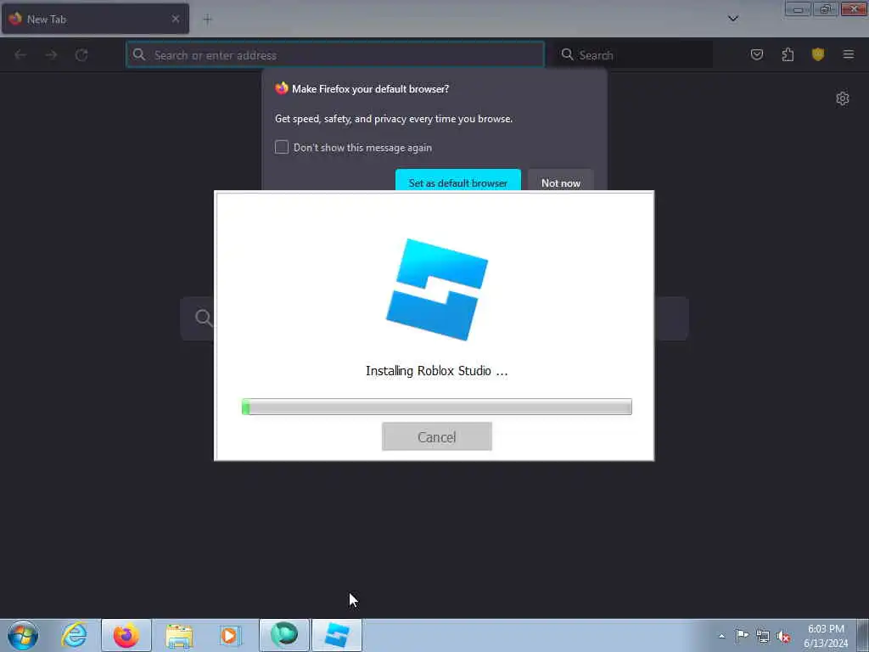The image size is (869, 652).
Task: Click the Show desktop strip
Action: coord(863,635)
